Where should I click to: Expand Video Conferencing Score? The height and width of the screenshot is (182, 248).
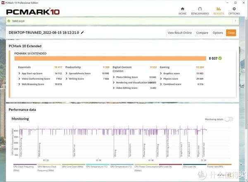point(19,79)
